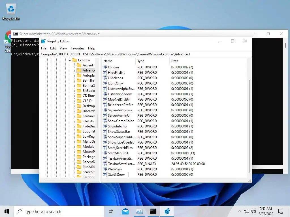This screenshot has width=290, height=217.
Task: Open the Help menu
Action: click(91, 48)
